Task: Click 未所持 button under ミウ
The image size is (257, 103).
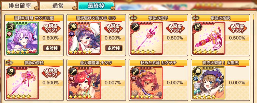Action: click(x=114, y=48)
